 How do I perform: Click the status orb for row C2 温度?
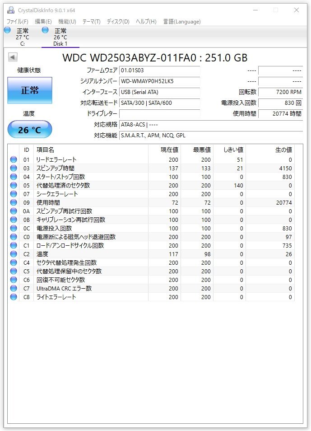point(14,254)
